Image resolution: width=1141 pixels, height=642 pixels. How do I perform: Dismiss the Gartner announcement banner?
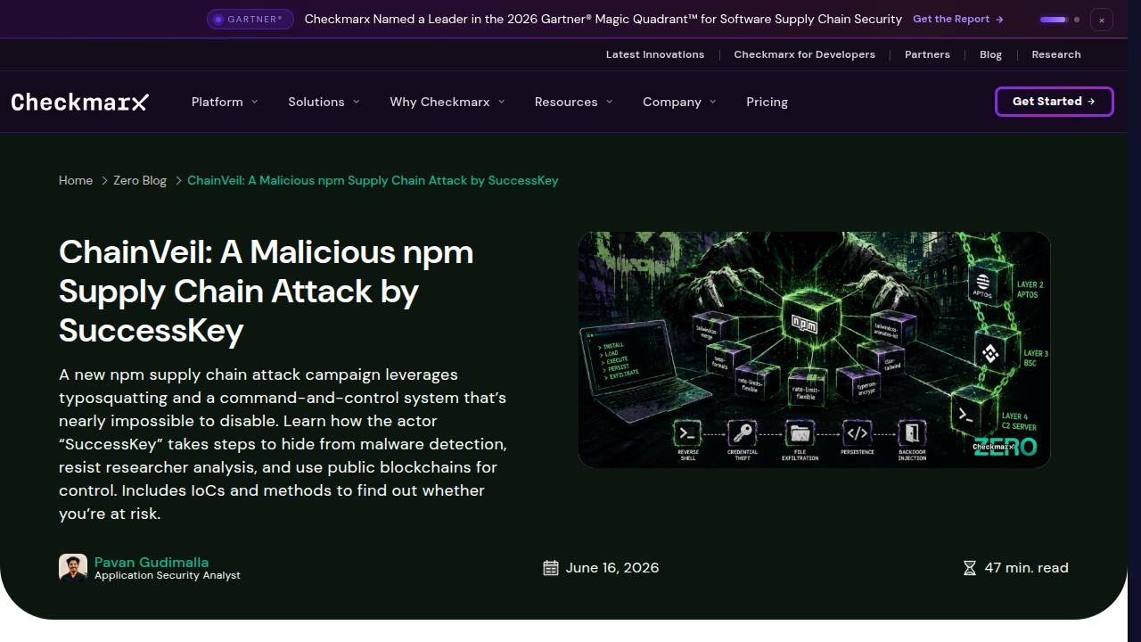[1102, 20]
